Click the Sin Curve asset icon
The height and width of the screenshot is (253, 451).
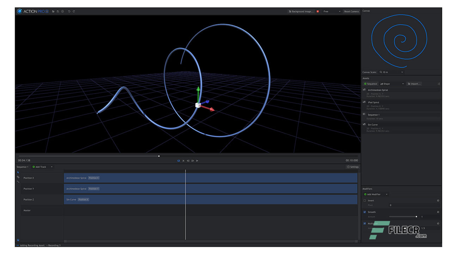click(364, 124)
